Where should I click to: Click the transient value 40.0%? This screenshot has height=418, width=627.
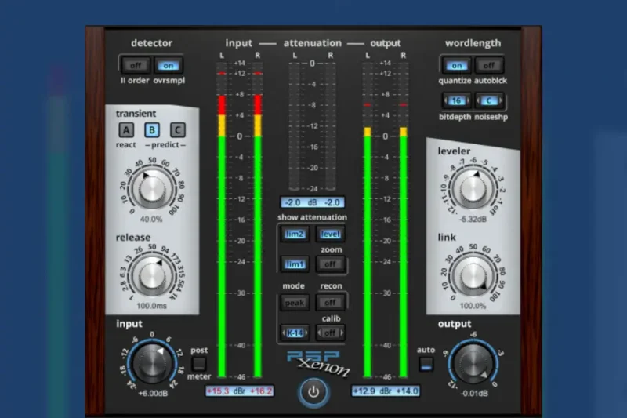coord(151,220)
